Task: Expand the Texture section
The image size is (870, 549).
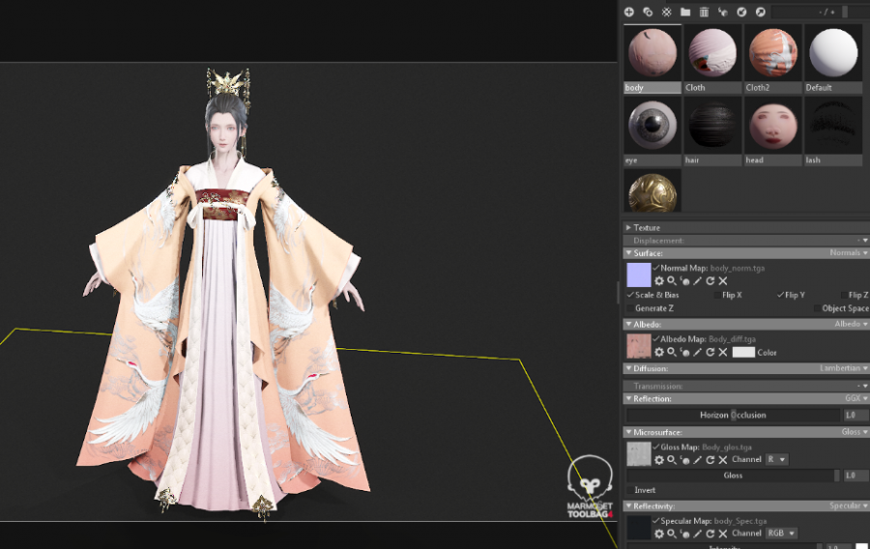Action: pyautogui.click(x=628, y=227)
